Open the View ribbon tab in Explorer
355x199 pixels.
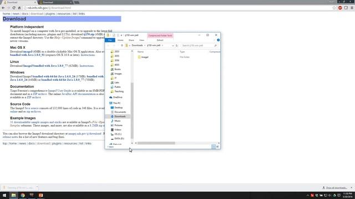[x=142, y=40]
